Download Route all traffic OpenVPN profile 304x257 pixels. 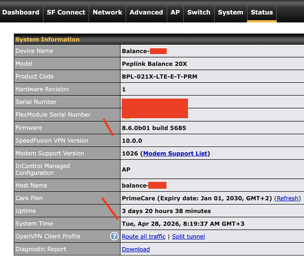click(x=144, y=236)
